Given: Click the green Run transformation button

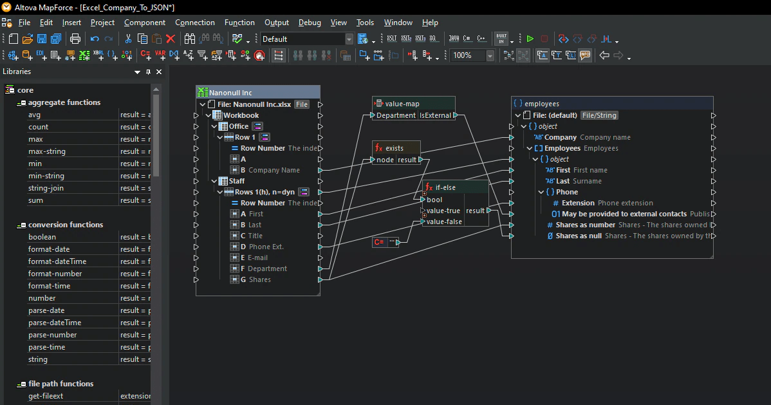Looking at the screenshot, I should 530,39.
